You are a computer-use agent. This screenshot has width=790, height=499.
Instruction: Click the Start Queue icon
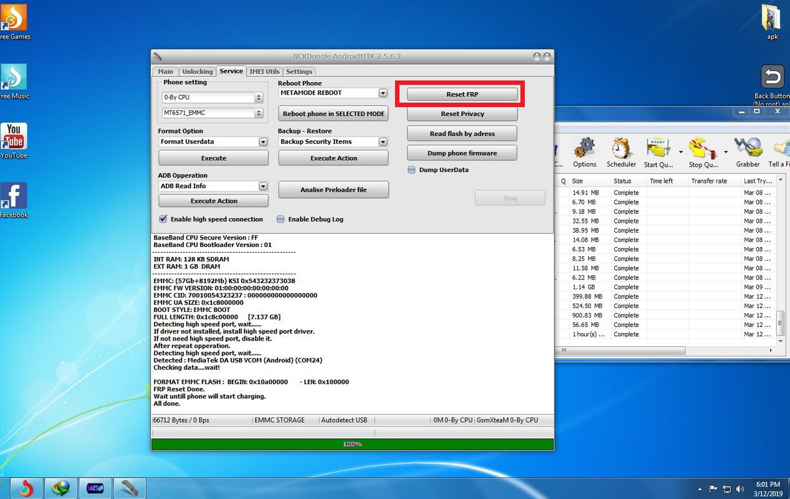pos(658,153)
